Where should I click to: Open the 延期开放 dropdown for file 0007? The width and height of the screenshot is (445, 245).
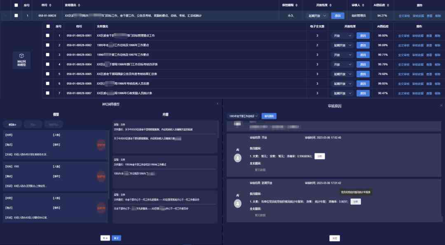pos(342,93)
